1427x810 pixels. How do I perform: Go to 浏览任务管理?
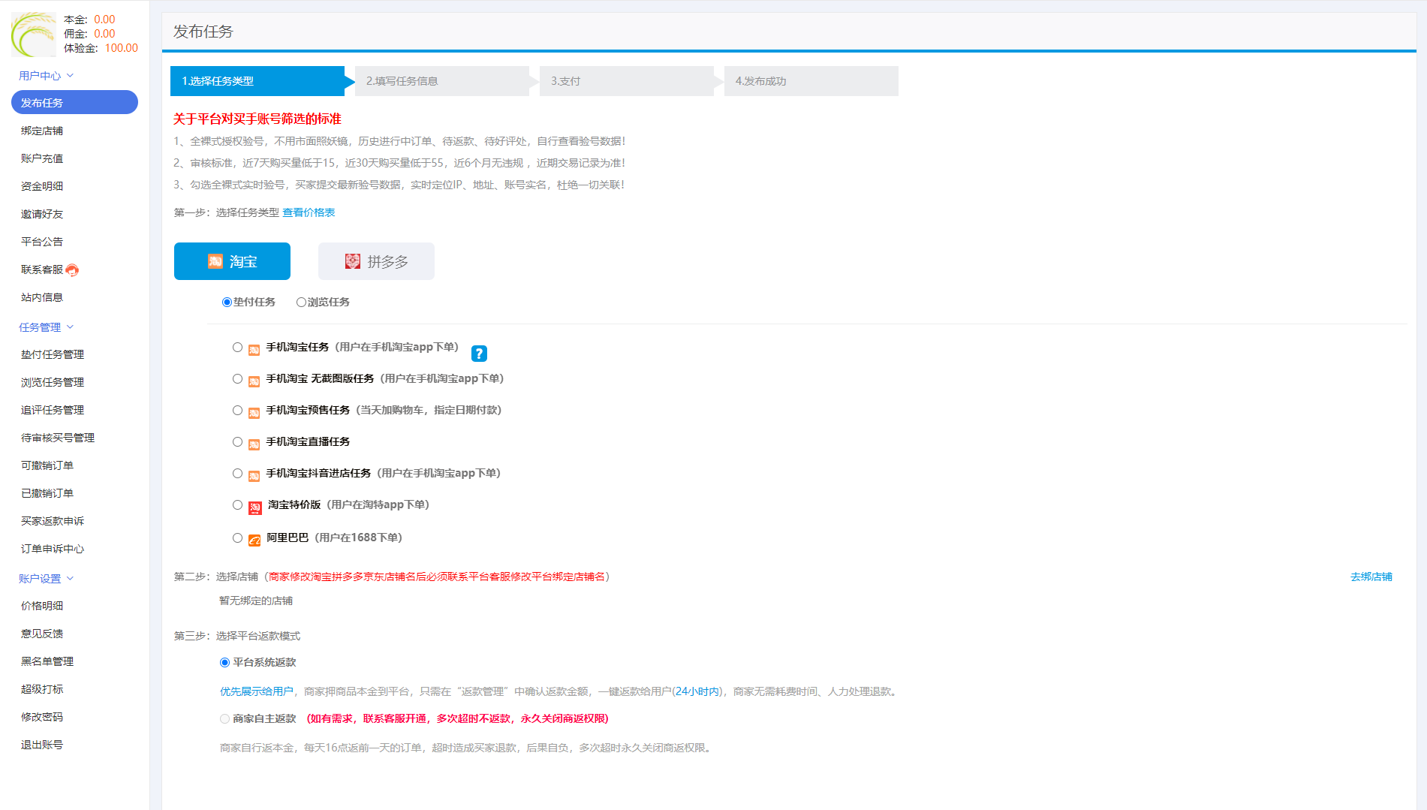[x=53, y=382]
